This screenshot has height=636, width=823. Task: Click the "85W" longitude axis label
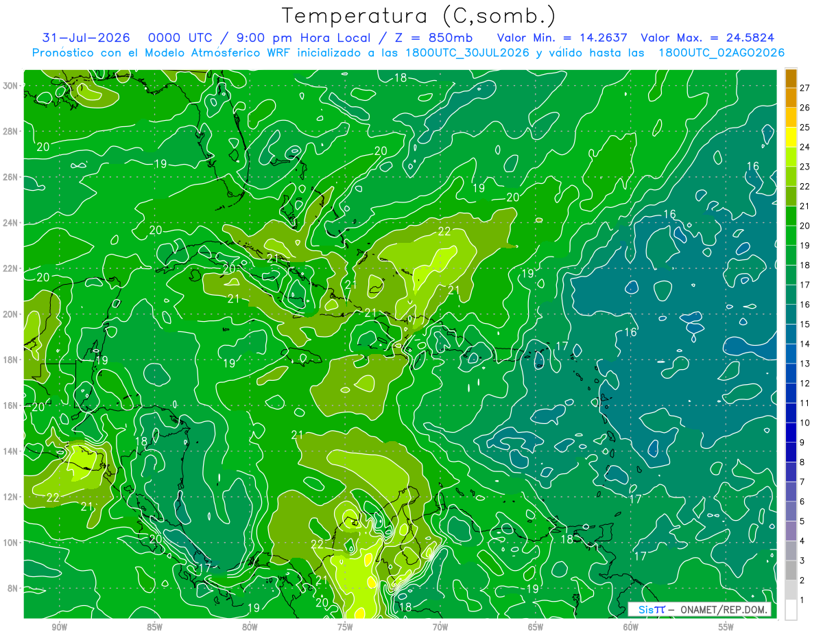[154, 627]
